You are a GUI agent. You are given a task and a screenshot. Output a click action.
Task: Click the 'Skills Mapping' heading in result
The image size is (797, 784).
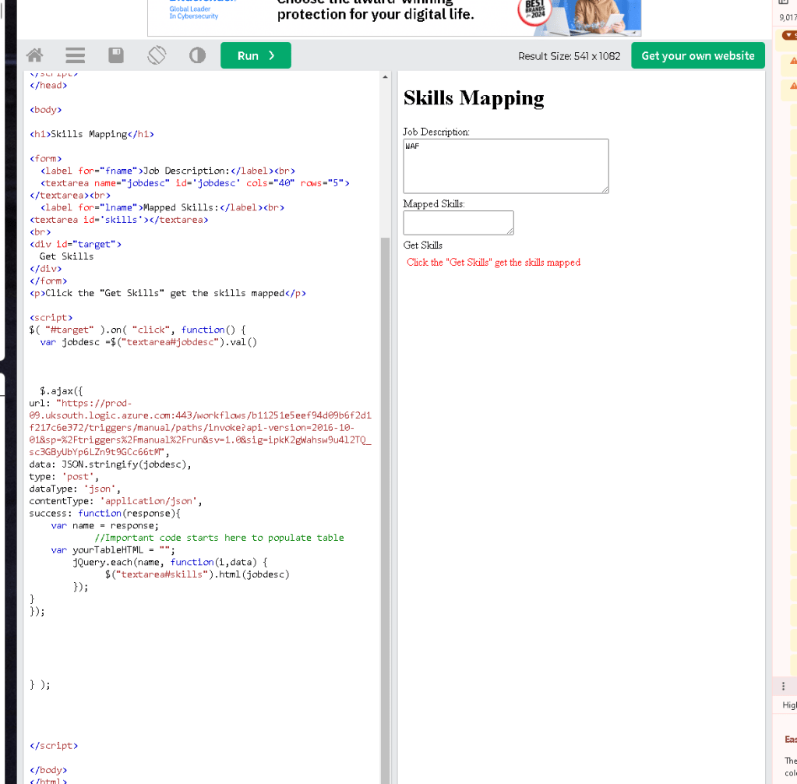pyautogui.click(x=473, y=97)
